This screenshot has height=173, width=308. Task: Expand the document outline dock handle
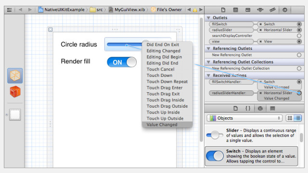(x=6, y=114)
